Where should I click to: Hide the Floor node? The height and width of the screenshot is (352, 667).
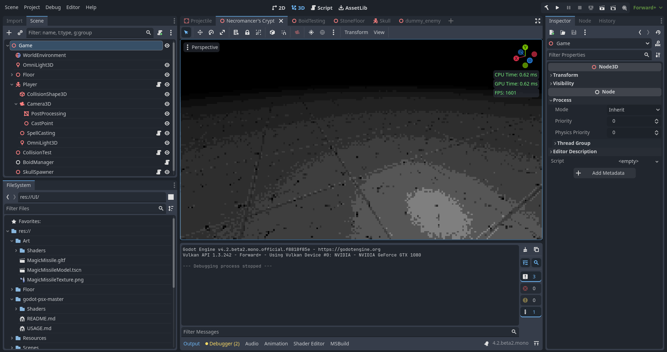167,75
